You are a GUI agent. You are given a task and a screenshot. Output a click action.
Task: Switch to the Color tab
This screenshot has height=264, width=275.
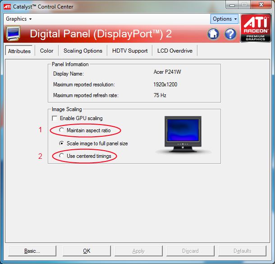click(46, 51)
